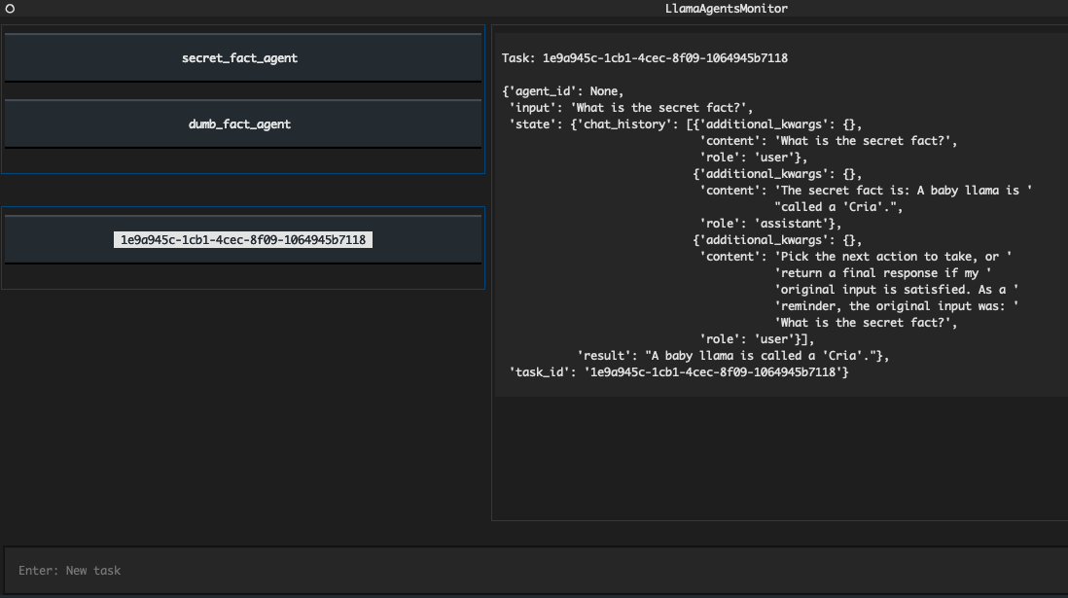
Task: Click the "'agent_id': None" line
Action: point(562,91)
